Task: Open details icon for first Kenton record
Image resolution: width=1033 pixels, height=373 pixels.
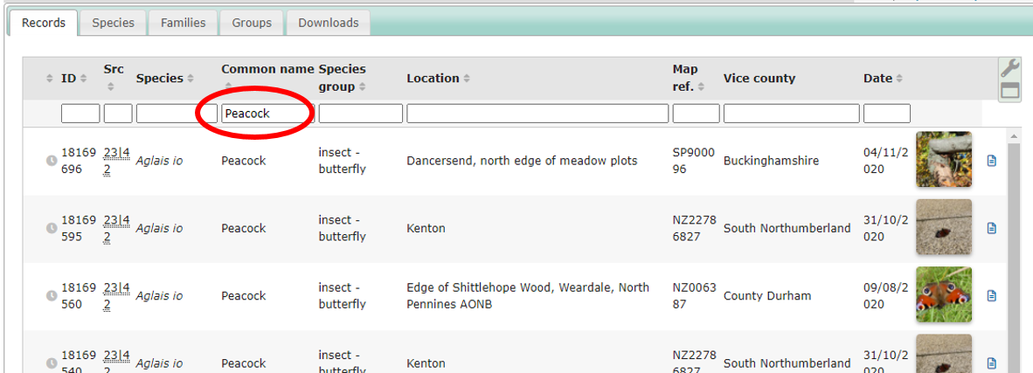Action: (x=991, y=228)
